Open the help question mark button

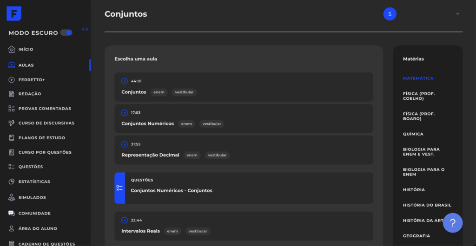pyautogui.click(x=453, y=223)
